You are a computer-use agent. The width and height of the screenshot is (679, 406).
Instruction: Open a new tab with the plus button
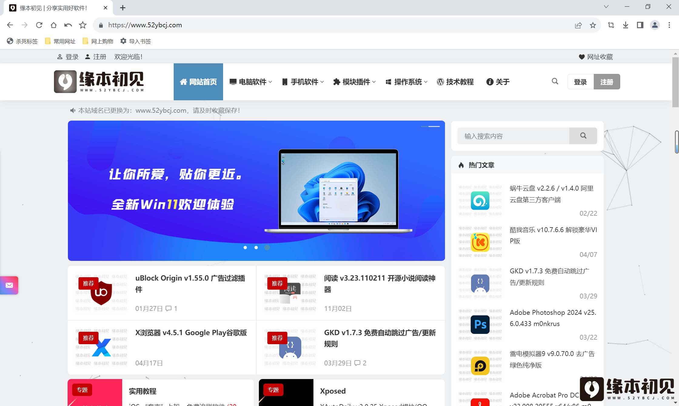pyautogui.click(x=123, y=8)
